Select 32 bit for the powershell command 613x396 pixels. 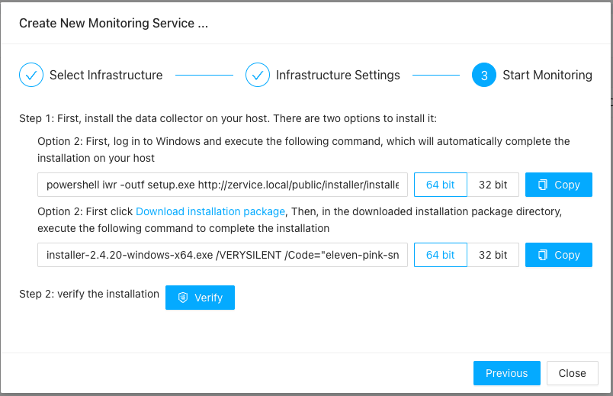click(493, 185)
